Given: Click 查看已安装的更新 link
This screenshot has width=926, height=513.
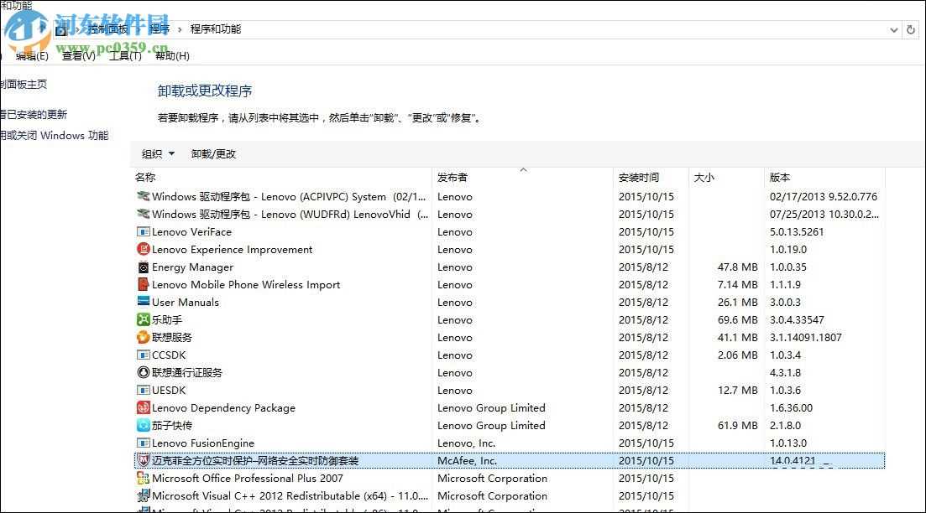Looking at the screenshot, I should click(34, 115).
